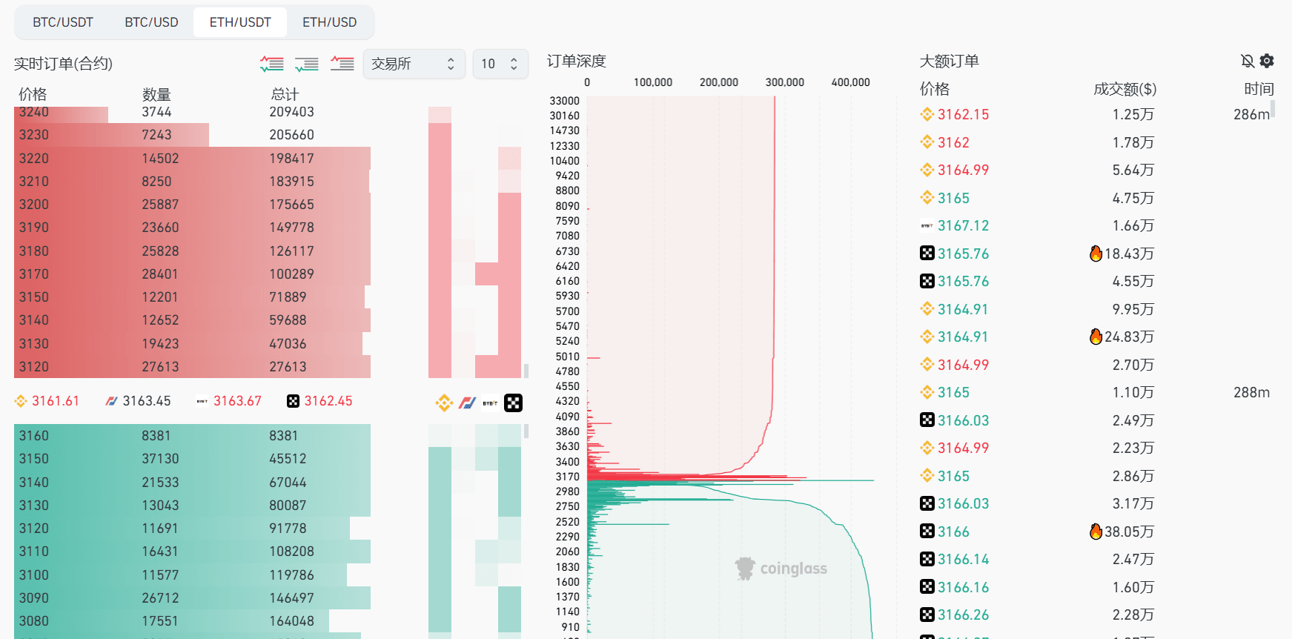This screenshot has width=1292, height=639.
Task: Select Bybit column icon above heatmap bars
Action: click(490, 403)
